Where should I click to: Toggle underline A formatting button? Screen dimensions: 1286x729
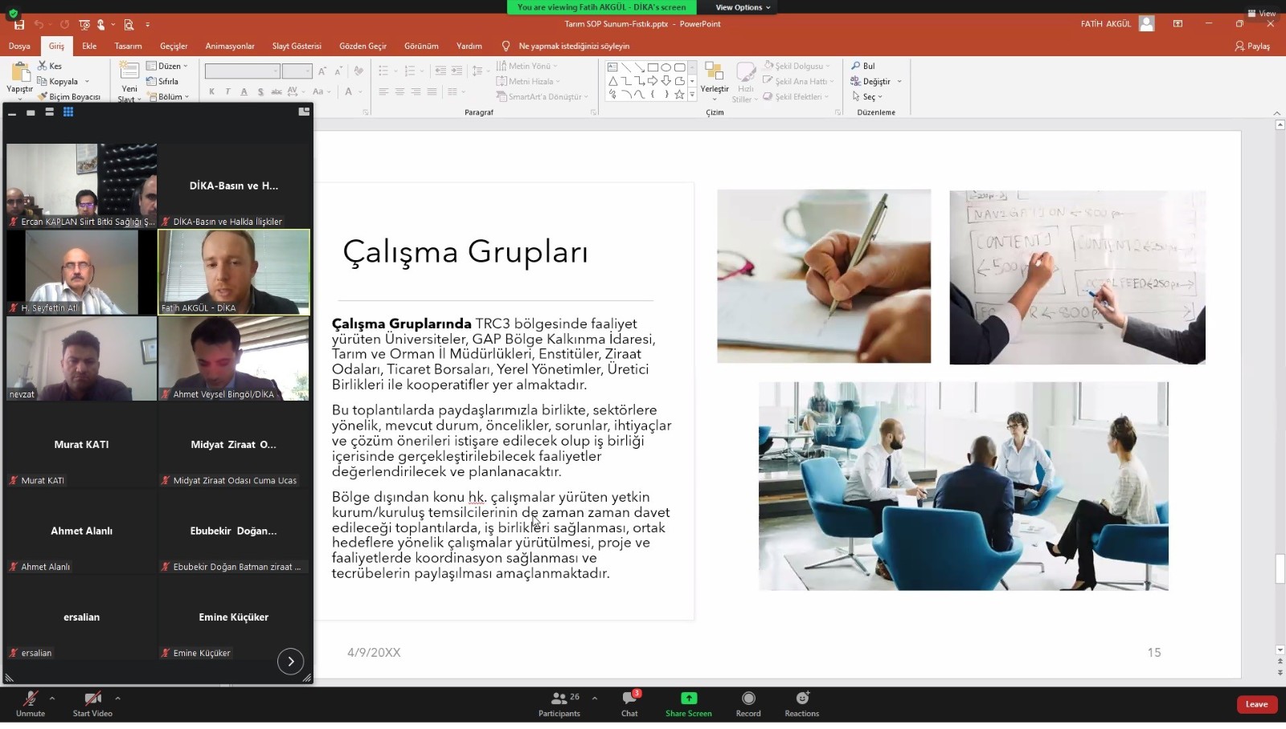(244, 92)
